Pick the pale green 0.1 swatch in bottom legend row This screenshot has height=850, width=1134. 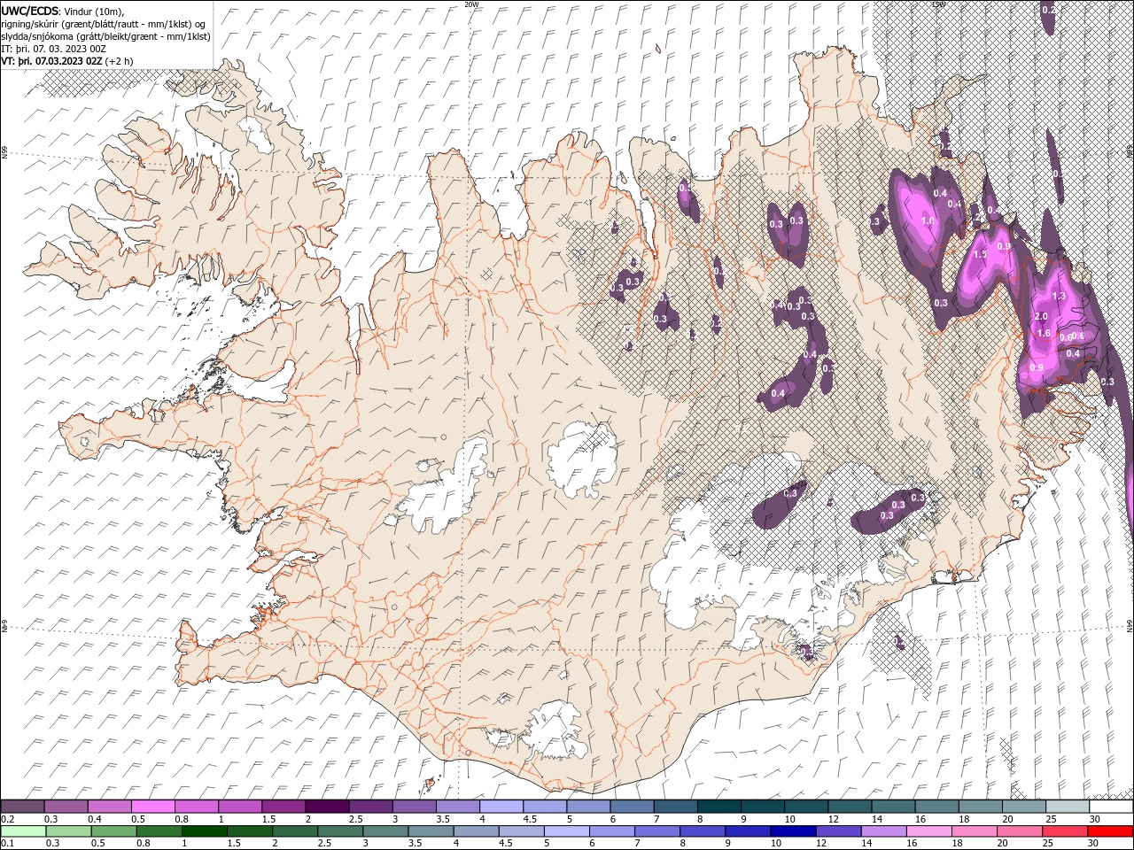click(x=23, y=831)
